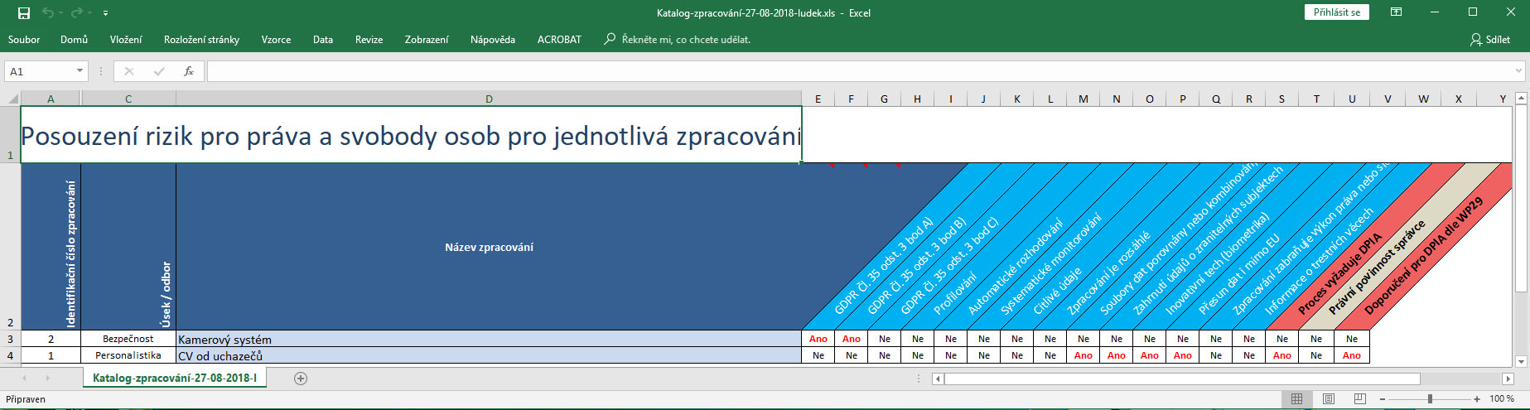Click the Sdílet share button
This screenshot has width=1530, height=410.
click(1490, 39)
